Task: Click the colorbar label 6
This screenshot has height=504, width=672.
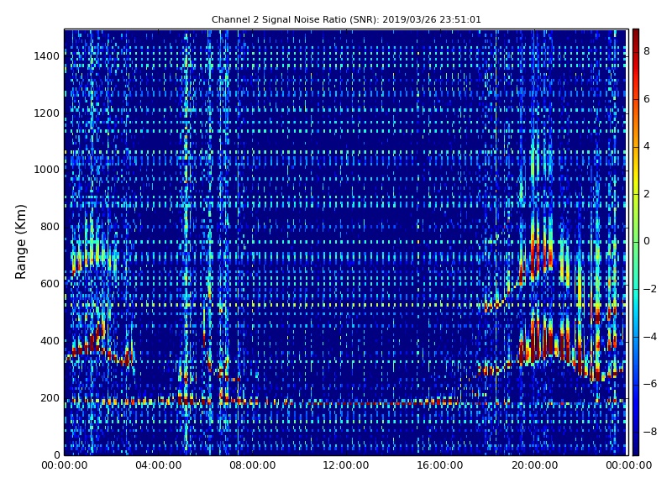Action: click(647, 99)
